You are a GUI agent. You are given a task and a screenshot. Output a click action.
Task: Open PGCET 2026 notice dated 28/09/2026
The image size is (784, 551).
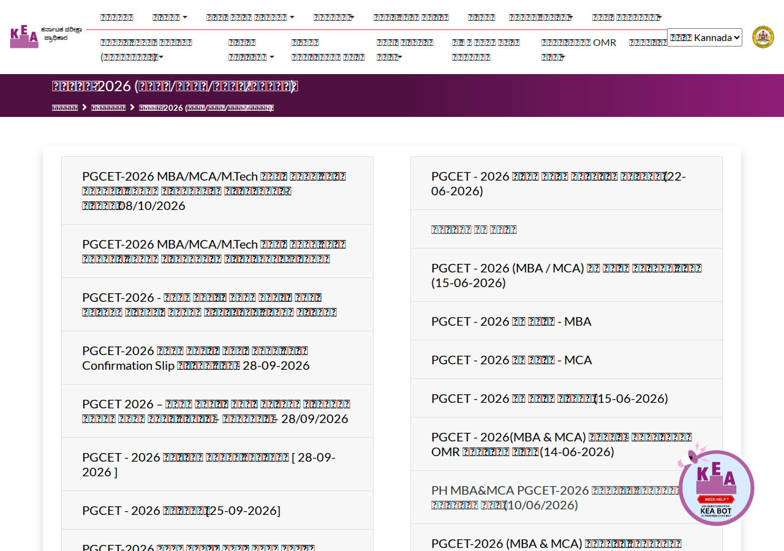pyautogui.click(x=217, y=411)
